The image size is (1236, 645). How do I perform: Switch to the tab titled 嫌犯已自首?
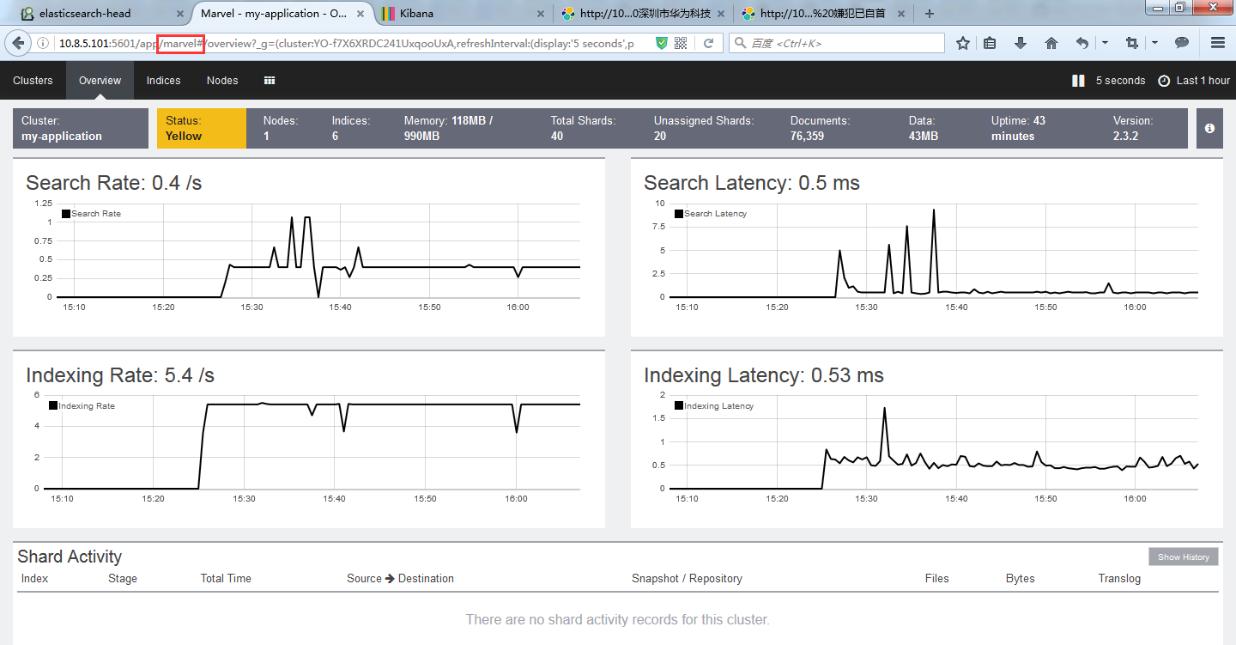point(824,14)
